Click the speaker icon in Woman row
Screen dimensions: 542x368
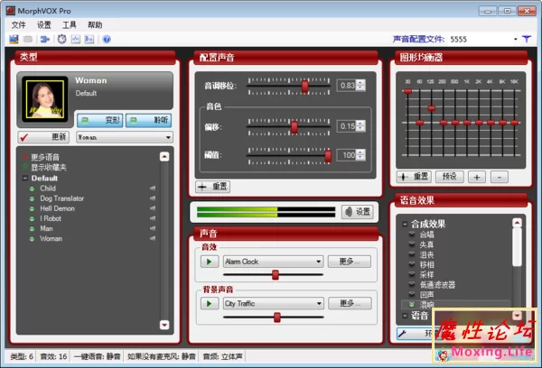click(153, 238)
